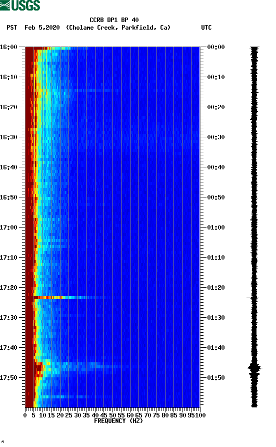Click the 00:10 UTC time label
Viewport: 276px width, 447px height.
[x=216, y=77]
